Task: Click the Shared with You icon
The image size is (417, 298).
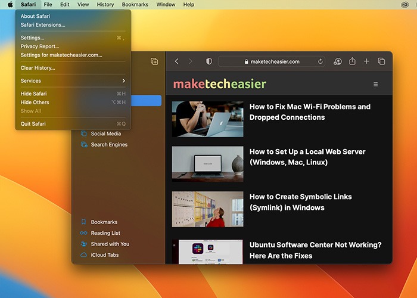Action: click(84, 244)
